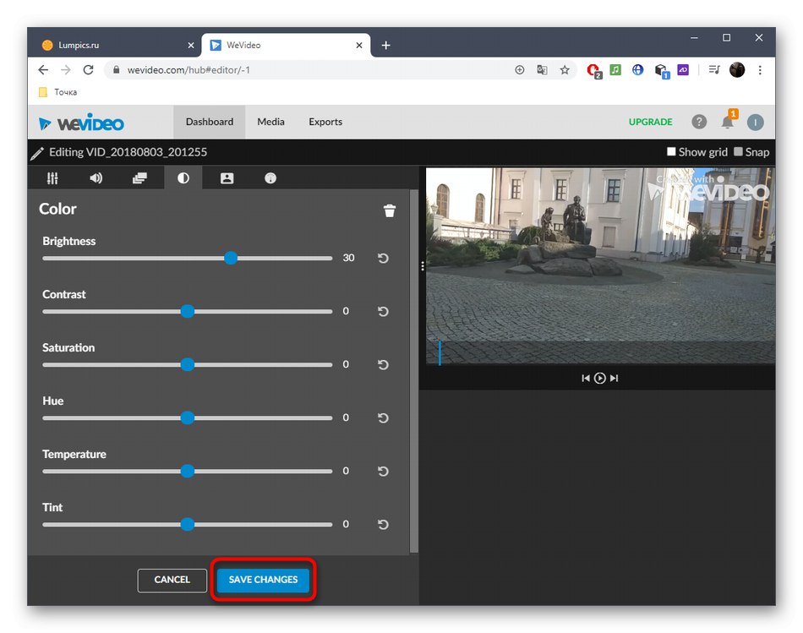Open the new tab with plus button
The image size is (803, 633).
(x=386, y=45)
